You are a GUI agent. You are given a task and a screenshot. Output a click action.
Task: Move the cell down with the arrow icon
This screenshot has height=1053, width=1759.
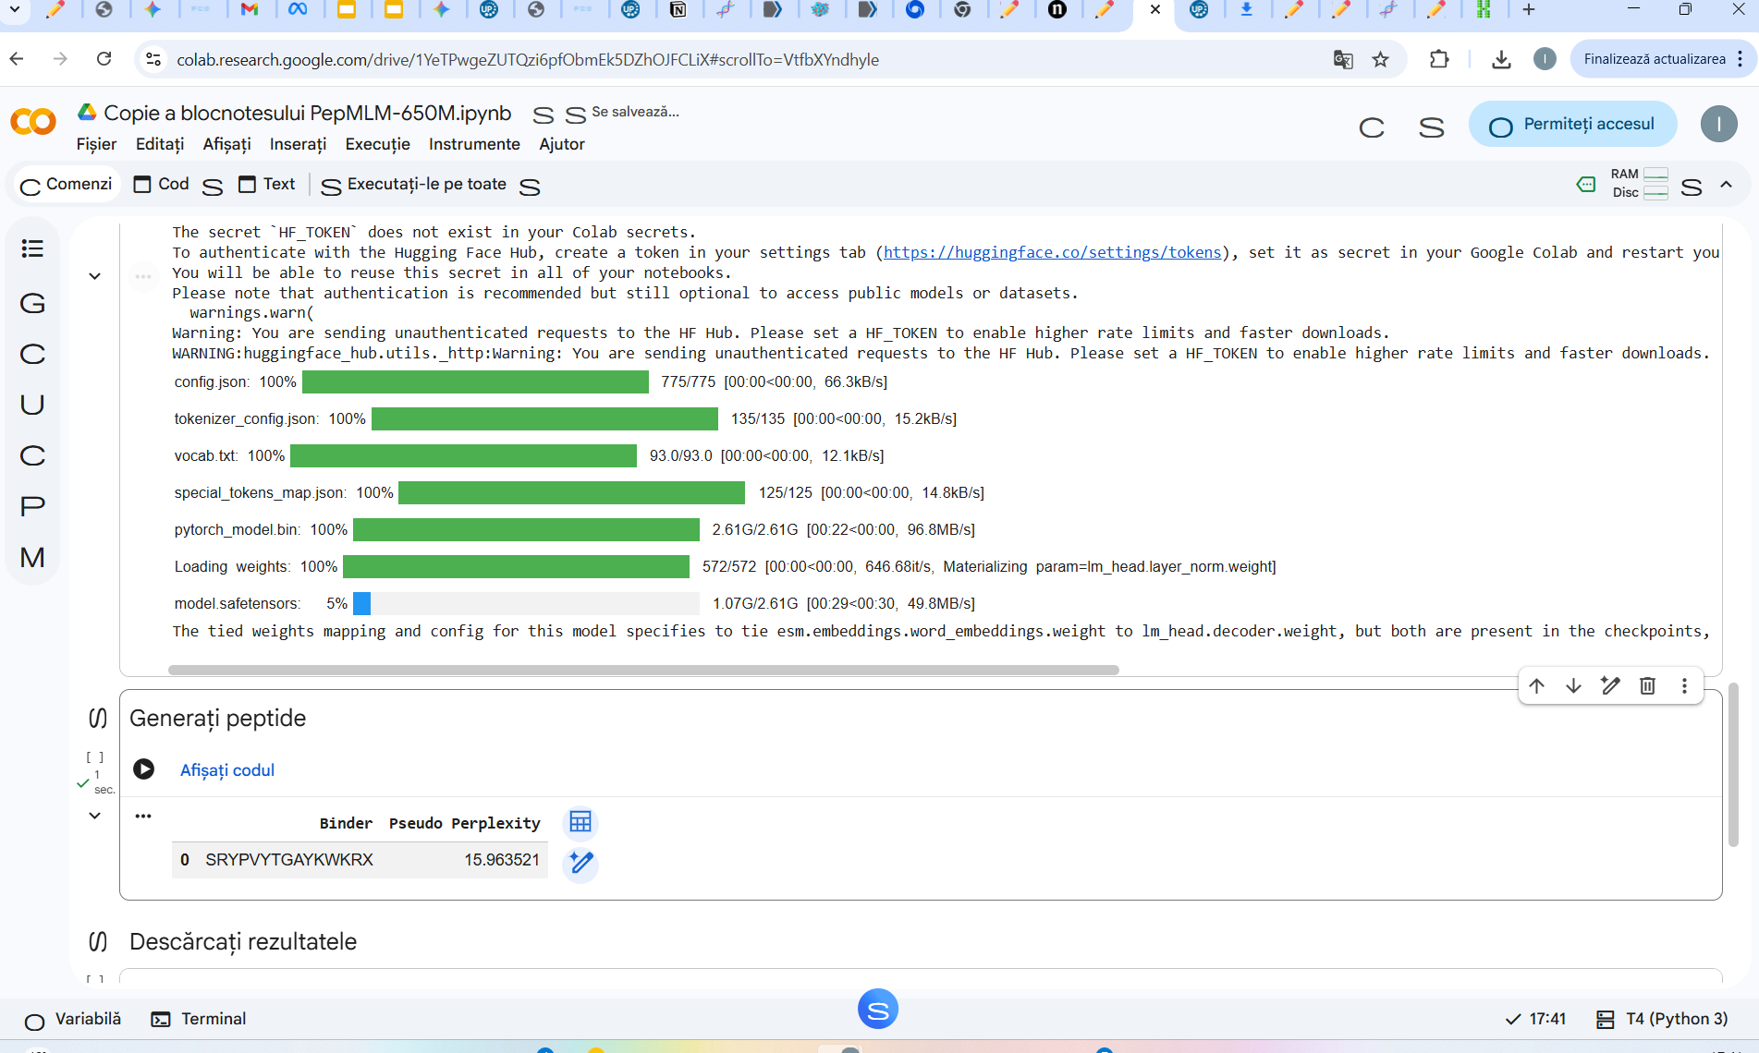1573,685
